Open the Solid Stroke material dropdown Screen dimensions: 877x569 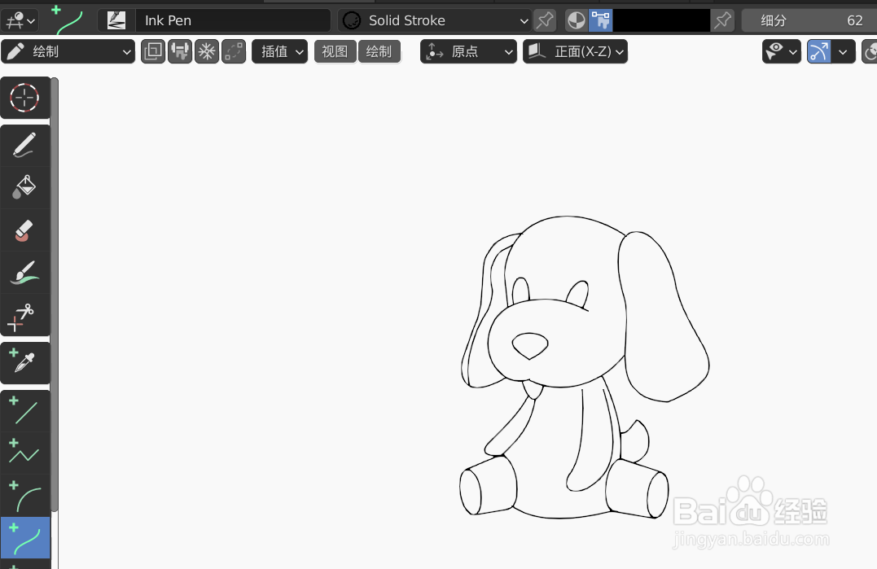(x=435, y=20)
